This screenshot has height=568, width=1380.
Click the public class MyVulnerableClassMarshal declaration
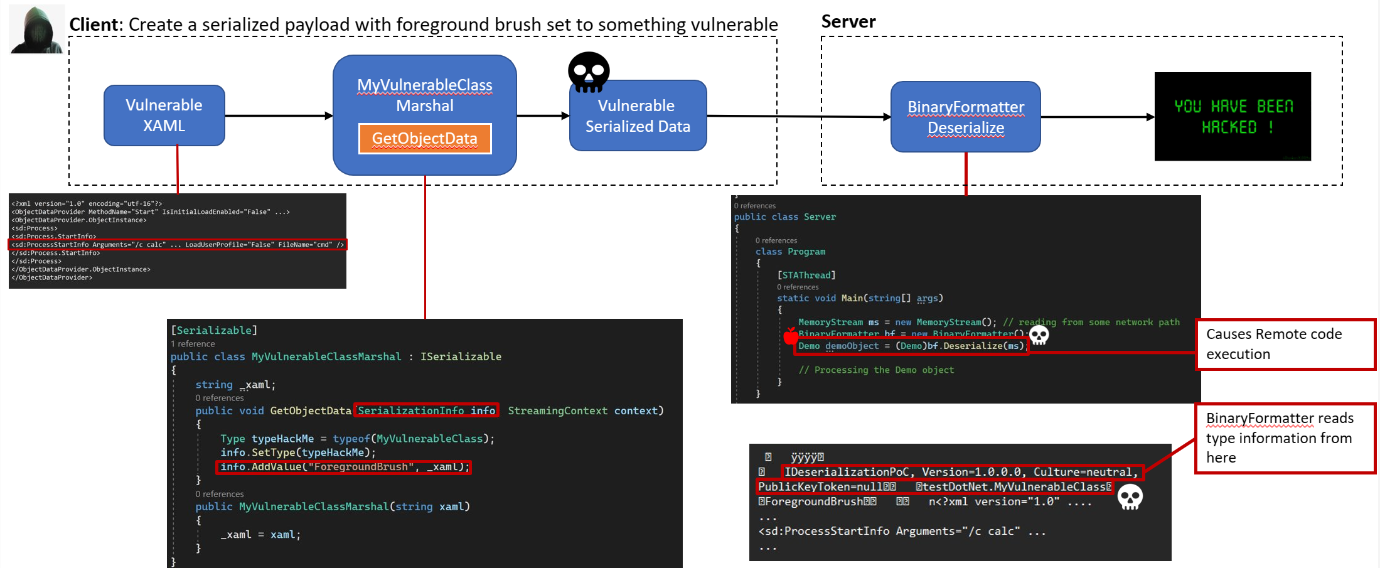(336, 356)
